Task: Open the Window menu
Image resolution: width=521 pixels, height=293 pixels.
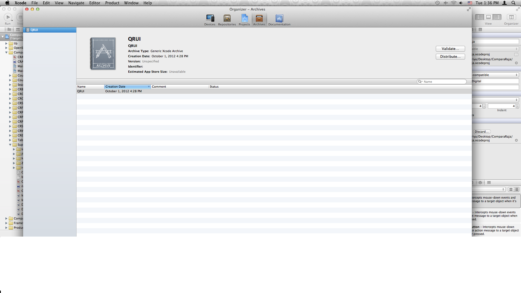Action: point(131,3)
